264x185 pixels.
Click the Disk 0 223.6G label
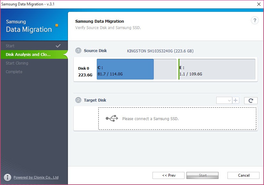tap(85, 72)
